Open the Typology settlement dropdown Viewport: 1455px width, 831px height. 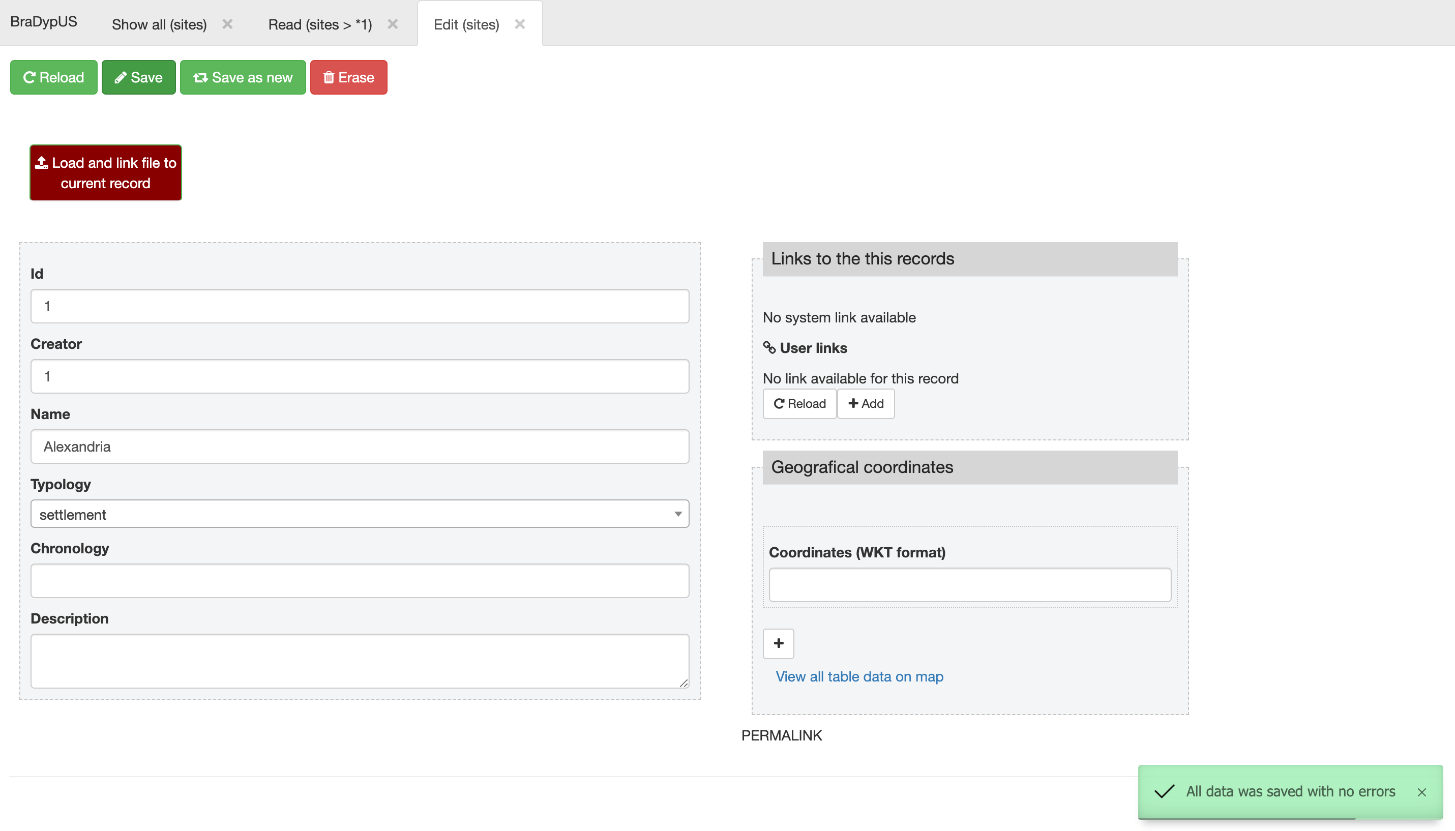coord(360,514)
